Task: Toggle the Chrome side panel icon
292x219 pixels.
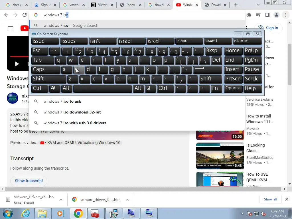Action: [267, 15]
